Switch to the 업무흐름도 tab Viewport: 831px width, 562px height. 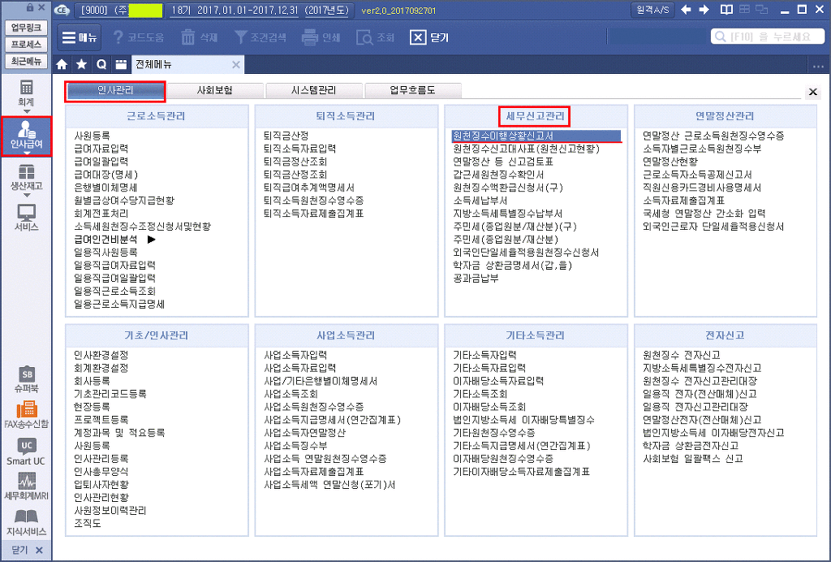[x=413, y=91]
